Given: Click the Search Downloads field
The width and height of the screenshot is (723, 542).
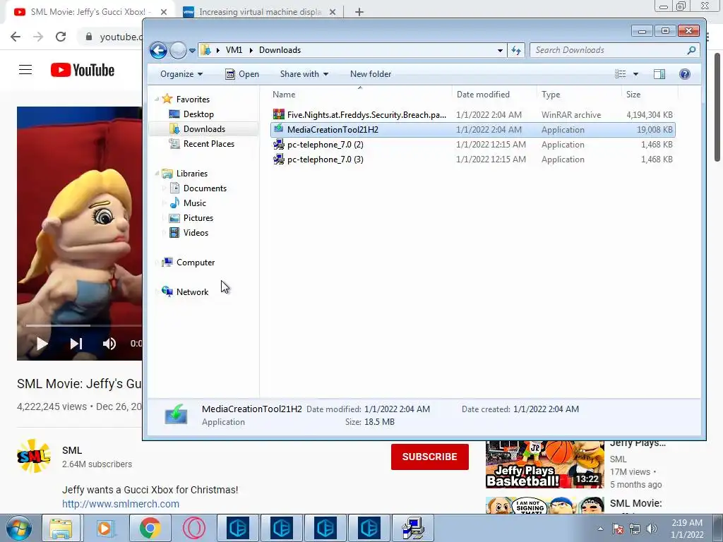Looking at the screenshot, I should pyautogui.click(x=615, y=50).
